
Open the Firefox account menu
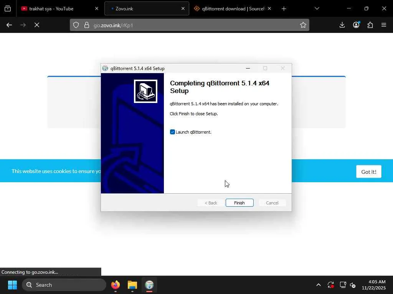(356, 25)
